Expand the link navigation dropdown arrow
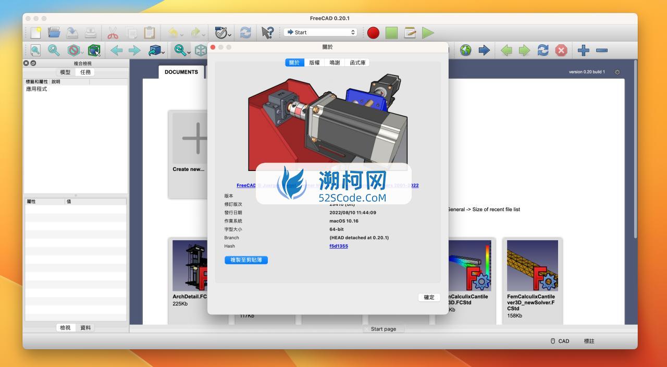Viewport: 667px width, 367px height. [164, 52]
